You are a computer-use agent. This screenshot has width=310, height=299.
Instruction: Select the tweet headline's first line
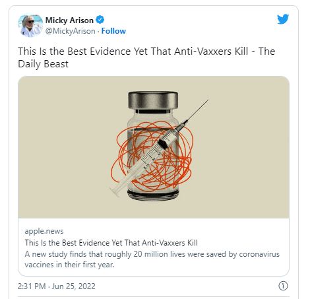click(x=146, y=51)
